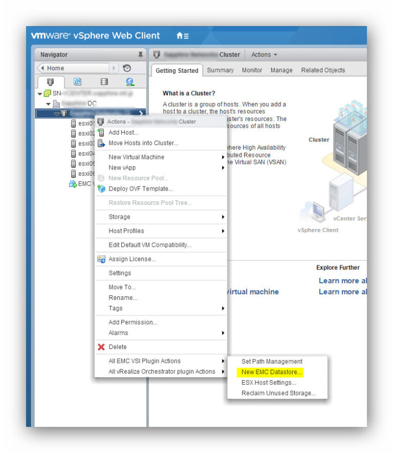
Task: Expand New Virtual Machine submenu arrow
Action: tap(223, 157)
